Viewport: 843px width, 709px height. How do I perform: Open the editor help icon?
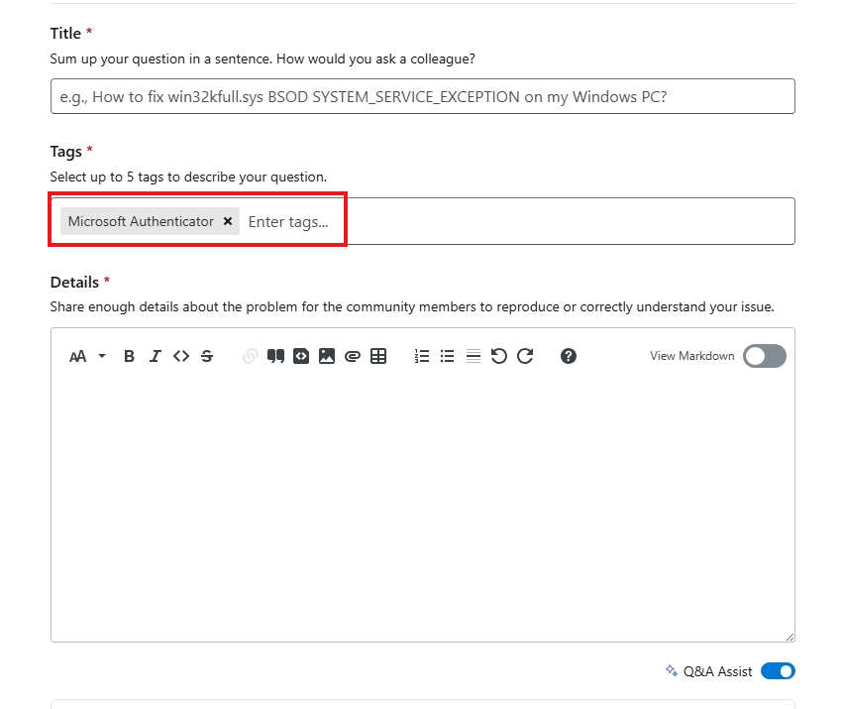coord(569,356)
